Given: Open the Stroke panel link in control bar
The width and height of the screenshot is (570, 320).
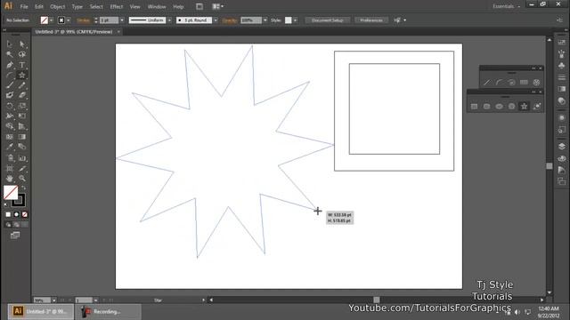Looking at the screenshot, I should pos(83,20).
